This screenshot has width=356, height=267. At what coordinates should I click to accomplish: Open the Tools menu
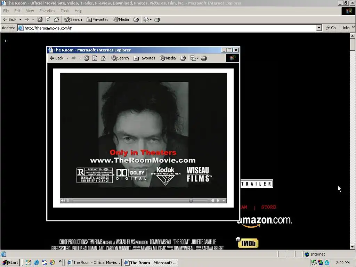65,11
